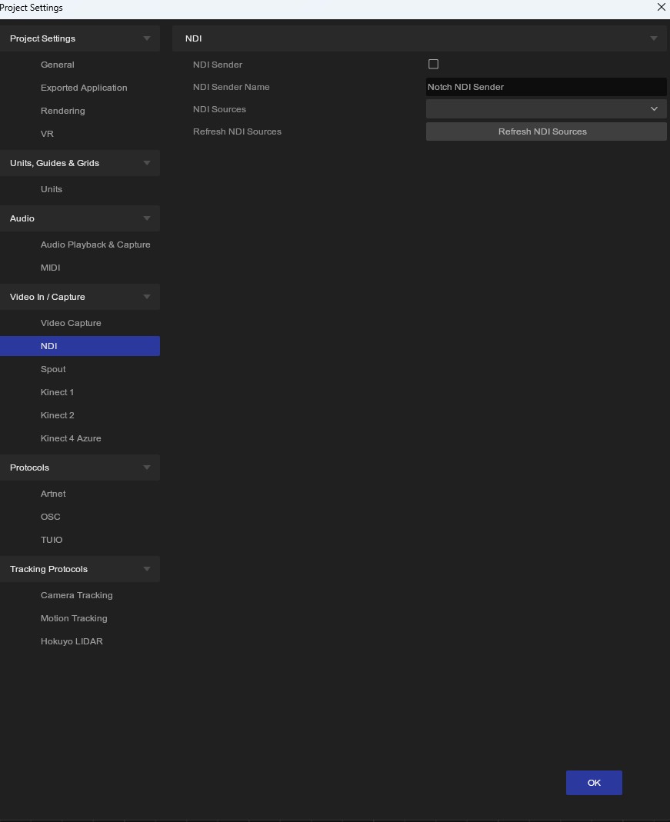Screen dimensions: 670x822
Task: Select Spout in the sidebar
Action: click(53, 369)
